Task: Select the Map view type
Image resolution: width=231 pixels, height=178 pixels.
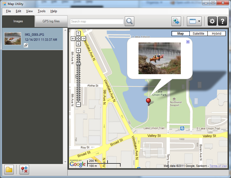Action: coord(181,33)
